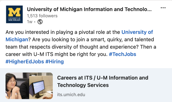Click the globe public visibility icon

pos(40,22)
